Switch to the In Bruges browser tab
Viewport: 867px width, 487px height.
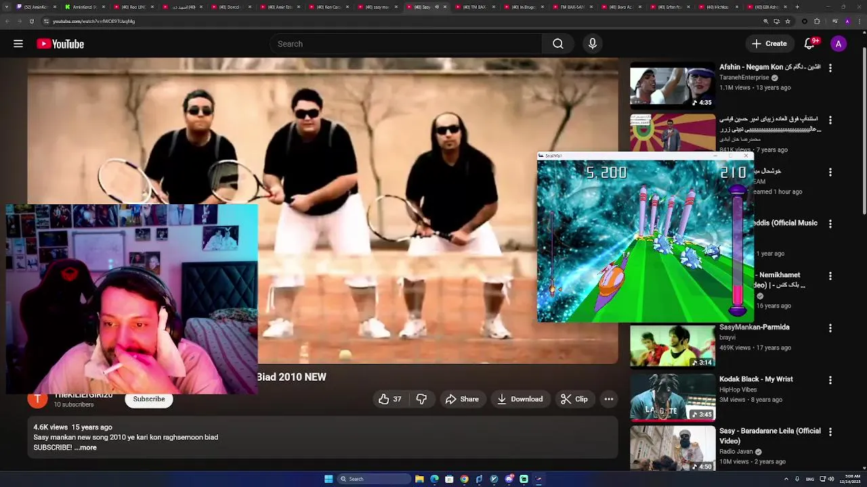pyautogui.click(x=523, y=7)
